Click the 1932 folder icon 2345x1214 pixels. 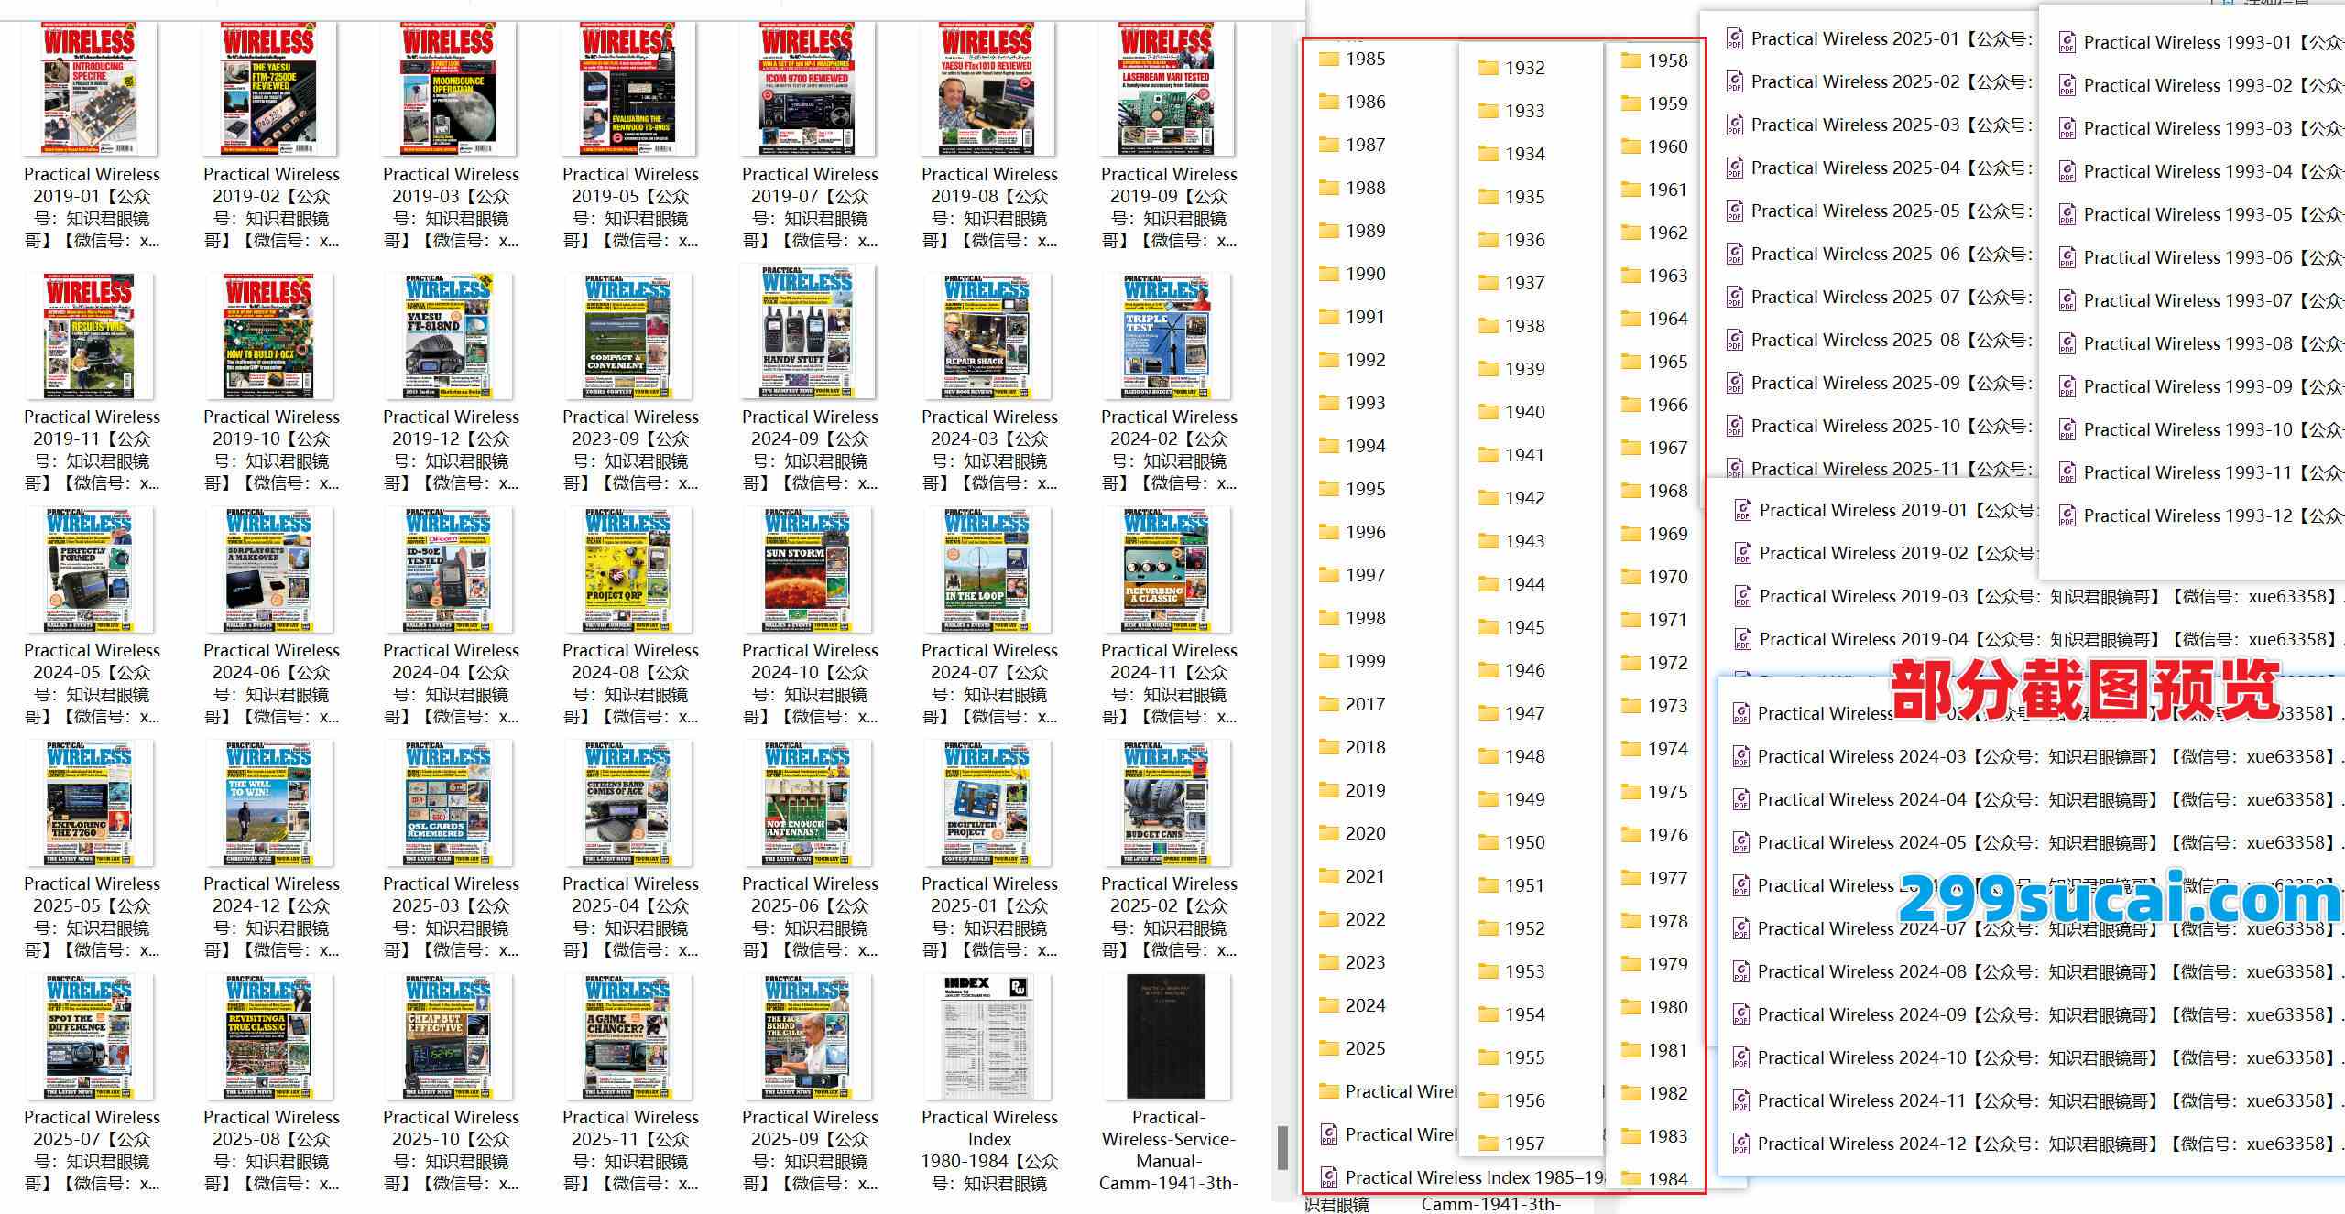click(x=1488, y=68)
